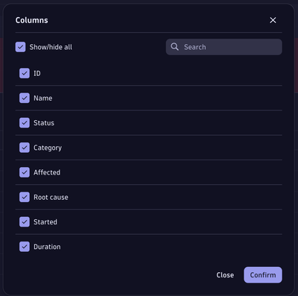Click the Confirm button

(263, 275)
